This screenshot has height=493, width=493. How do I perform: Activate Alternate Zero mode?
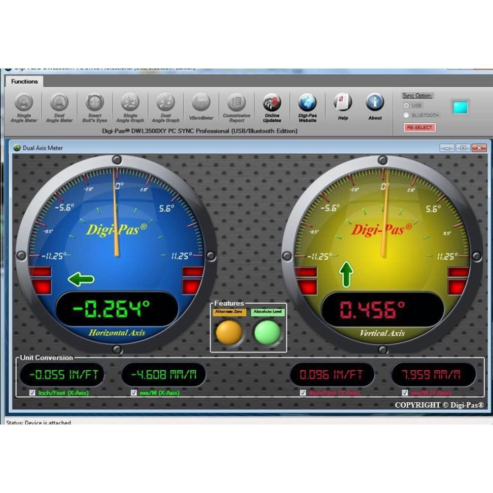tap(230, 333)
